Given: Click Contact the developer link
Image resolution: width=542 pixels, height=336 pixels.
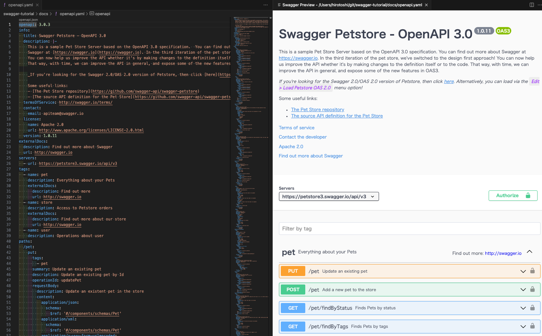Looking at the screenshot, I should pyautogui.click(x=303, y=137).
